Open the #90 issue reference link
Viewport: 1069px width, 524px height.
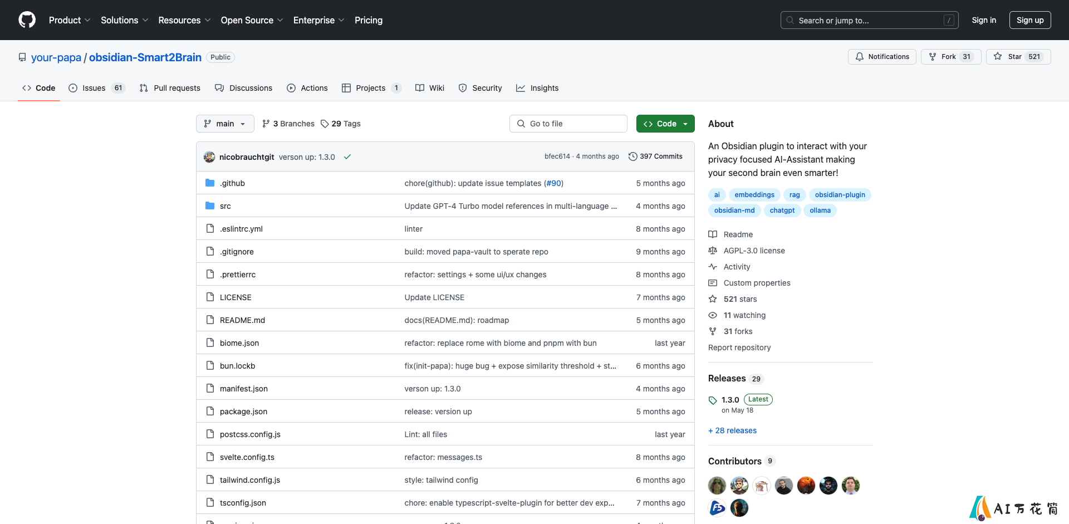pyautogui.click(x=553, y=183)
